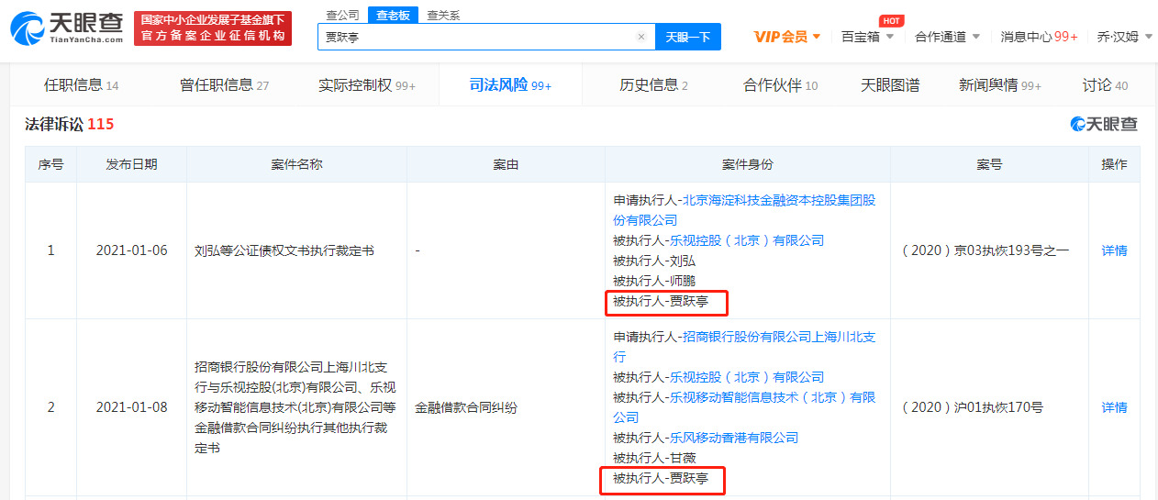Viewport: 1158px width, 500px height.
Task: Click the search field containing 贾跃亭
Action: [x=486, y=37]
